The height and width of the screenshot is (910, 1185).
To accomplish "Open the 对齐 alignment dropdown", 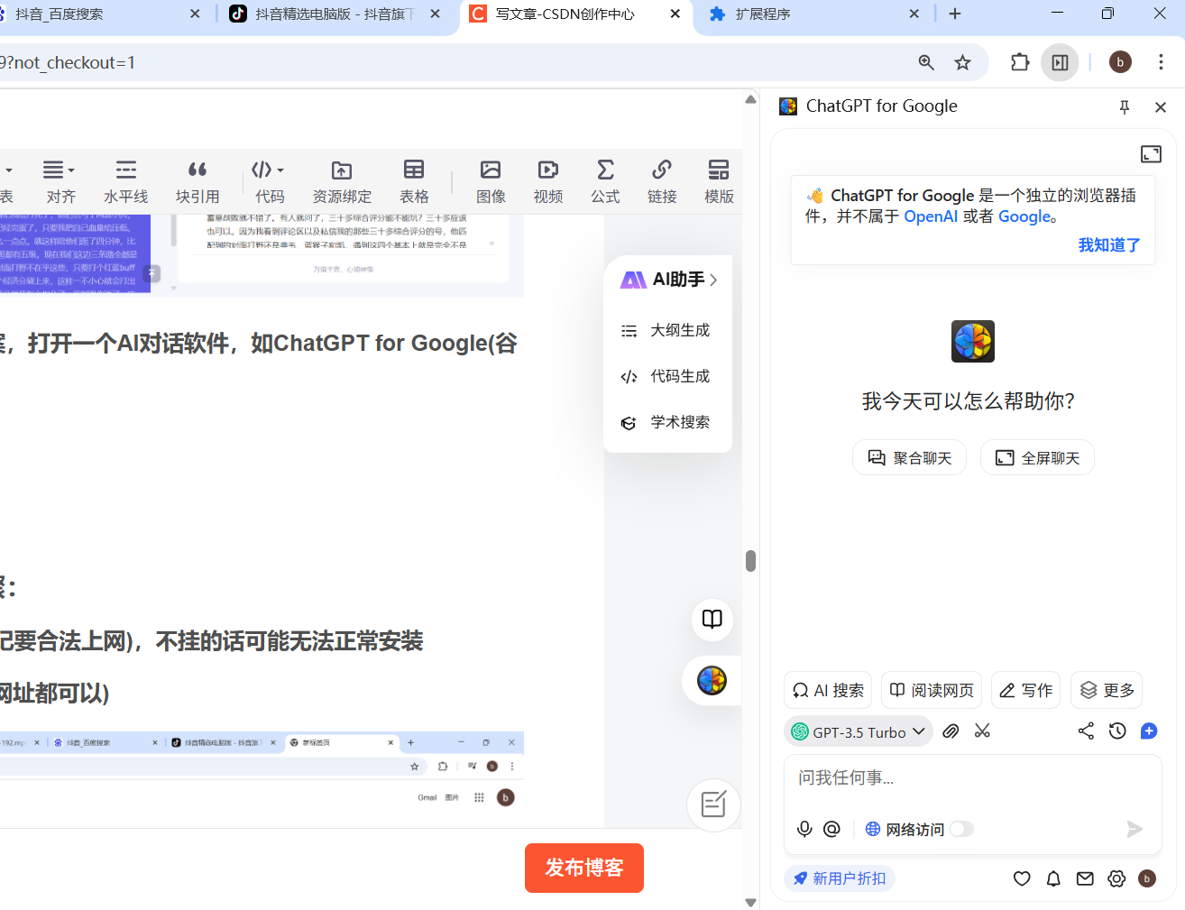I will tap(60, 181).
